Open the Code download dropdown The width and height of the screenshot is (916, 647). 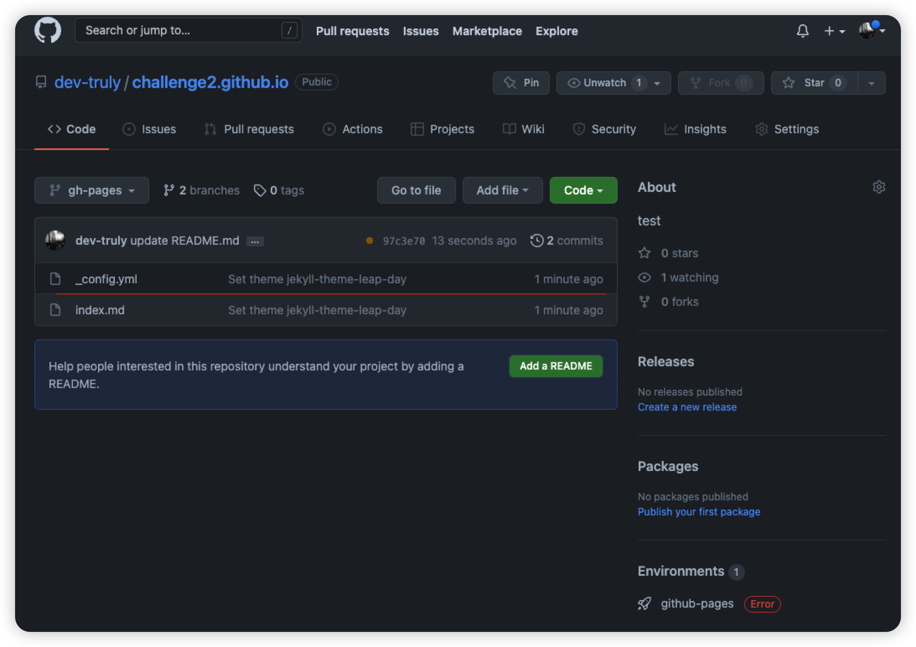(x=583, y=190)
